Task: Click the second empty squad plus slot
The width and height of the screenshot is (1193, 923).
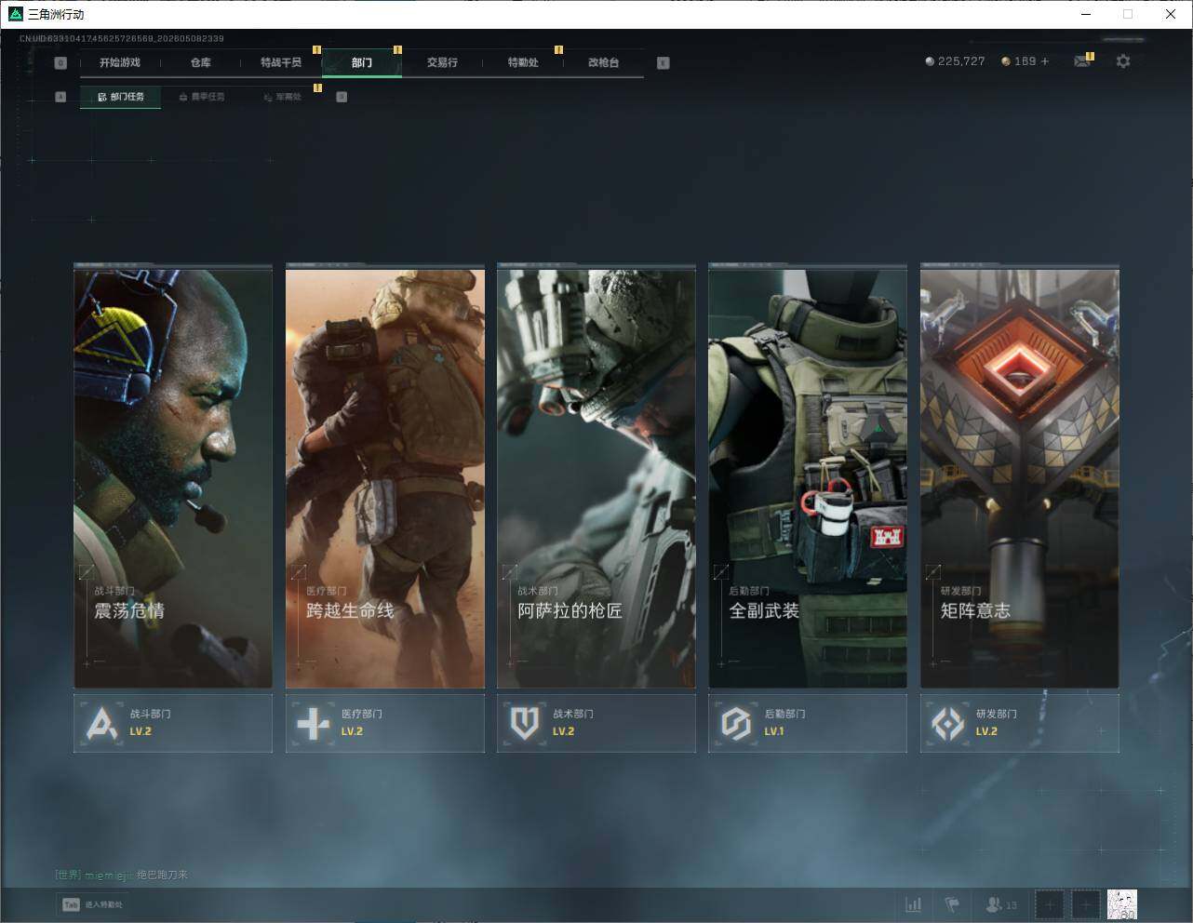Action: point(1085,904)
